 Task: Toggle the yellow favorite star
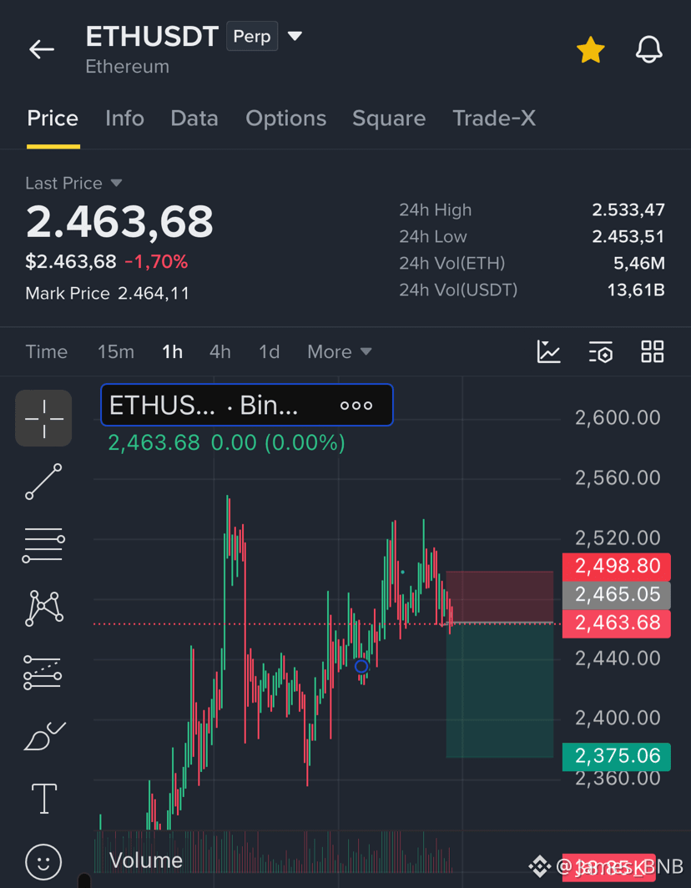coord(590,50)
